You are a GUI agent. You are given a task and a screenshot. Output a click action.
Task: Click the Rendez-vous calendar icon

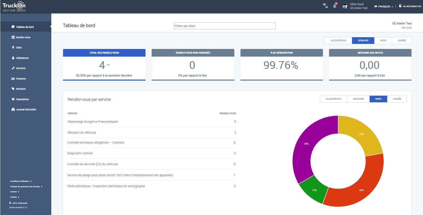click(13, 37)
